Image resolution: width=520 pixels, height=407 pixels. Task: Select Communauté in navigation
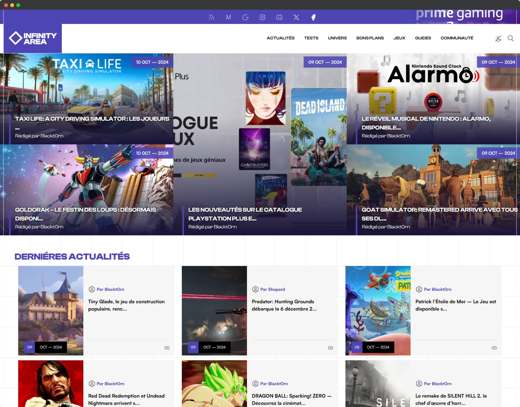click(x=457, y=38)
